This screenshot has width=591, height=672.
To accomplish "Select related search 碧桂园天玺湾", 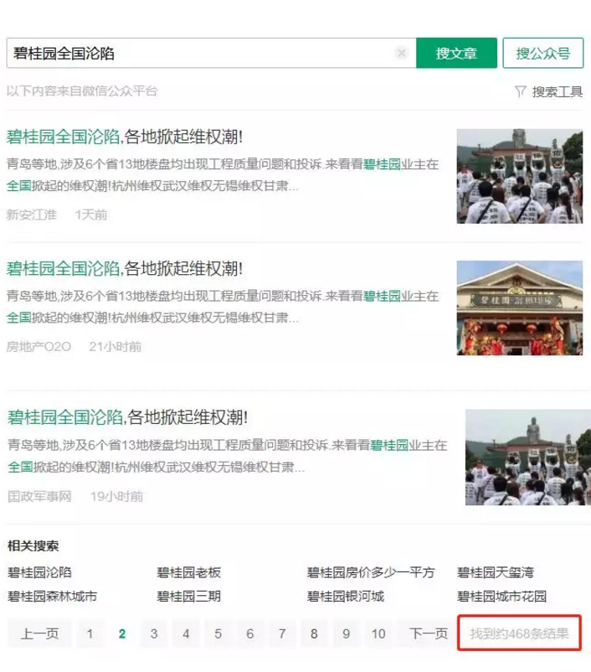I will click(x=496, y=573).
